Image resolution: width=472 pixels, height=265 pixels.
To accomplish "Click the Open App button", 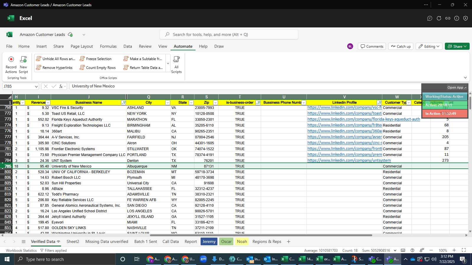I will tap(457, 87).
